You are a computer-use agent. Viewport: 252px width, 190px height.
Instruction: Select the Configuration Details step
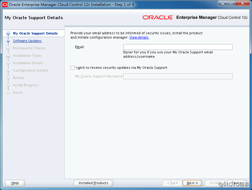[31, 70]
